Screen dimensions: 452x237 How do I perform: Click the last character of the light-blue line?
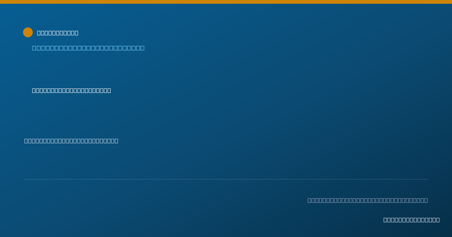point(142,48)
